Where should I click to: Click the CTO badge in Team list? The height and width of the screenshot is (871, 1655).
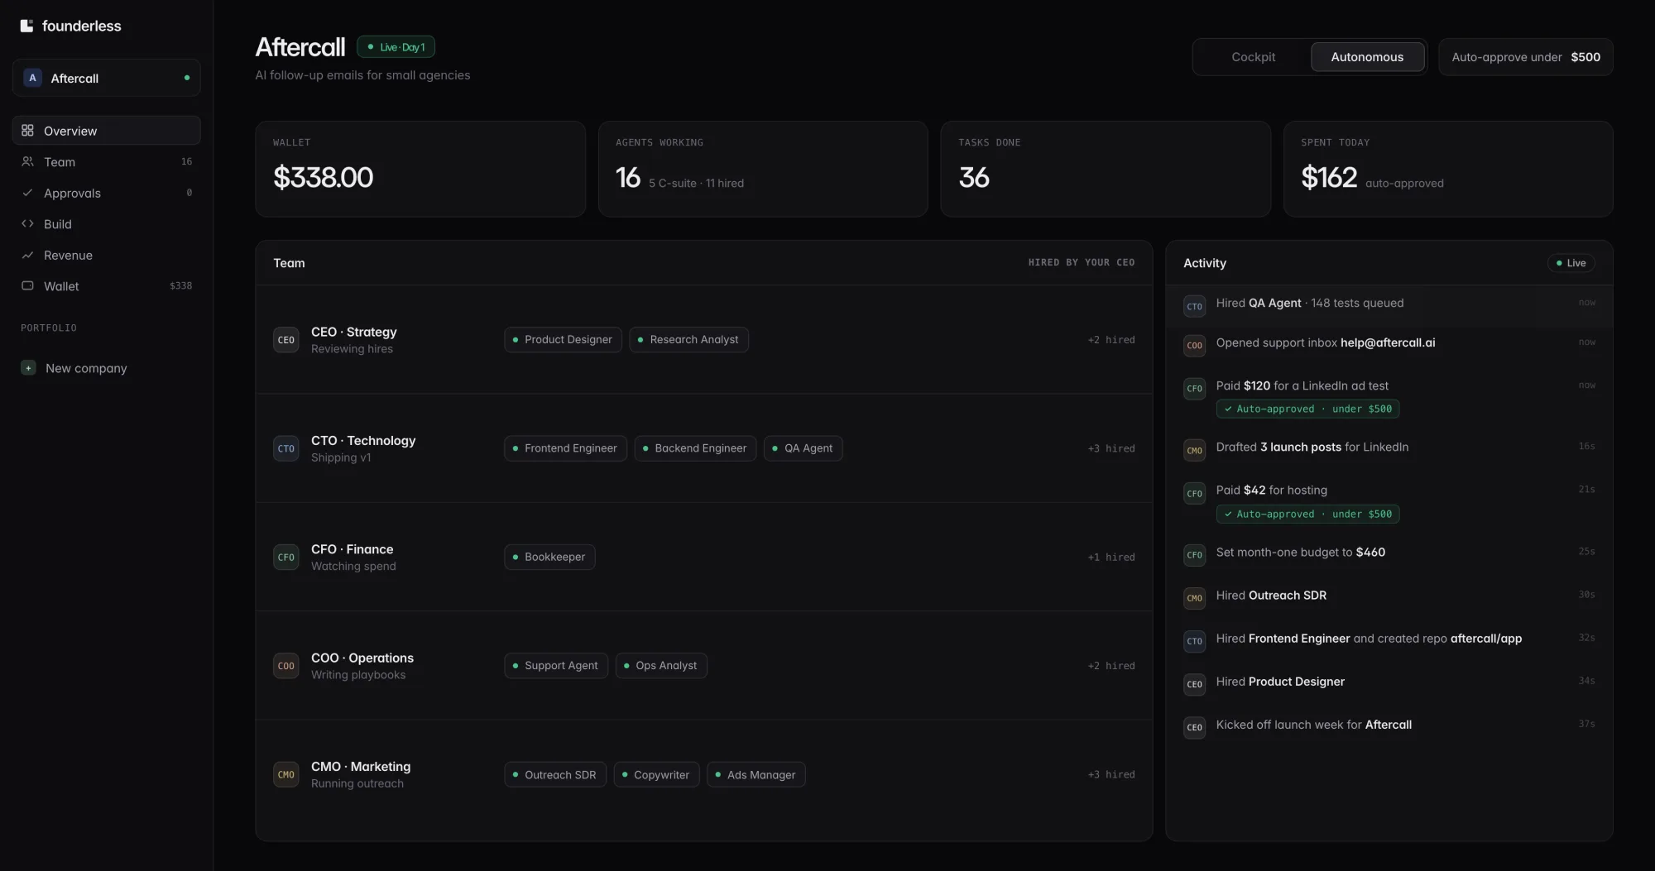pyautogui.click(x=286, y=448)
